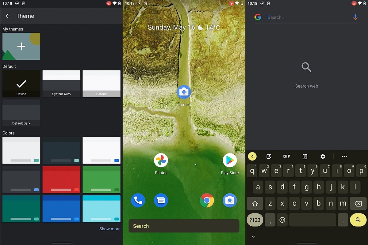Open Gboard keyboard settings via the gear

click(323, 156)
